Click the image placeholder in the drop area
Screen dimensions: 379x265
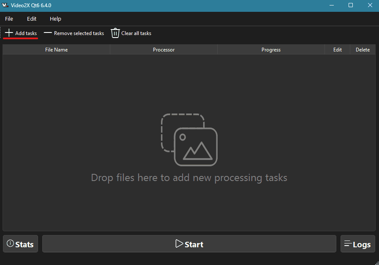(189, 139)
